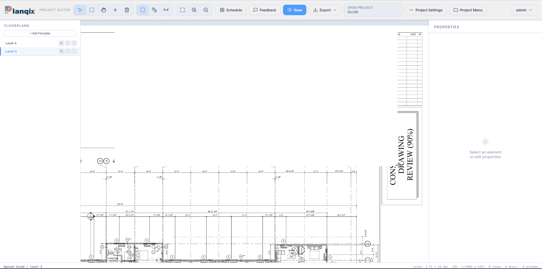Select the dimension line tool

coord(166,10)
